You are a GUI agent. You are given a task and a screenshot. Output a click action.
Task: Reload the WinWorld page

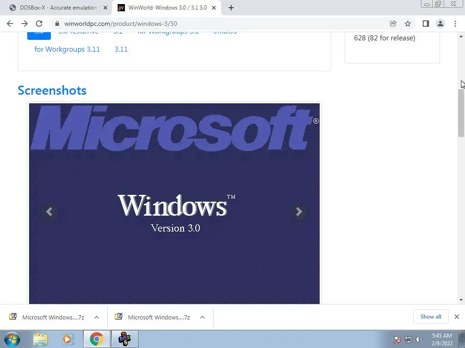39,24
